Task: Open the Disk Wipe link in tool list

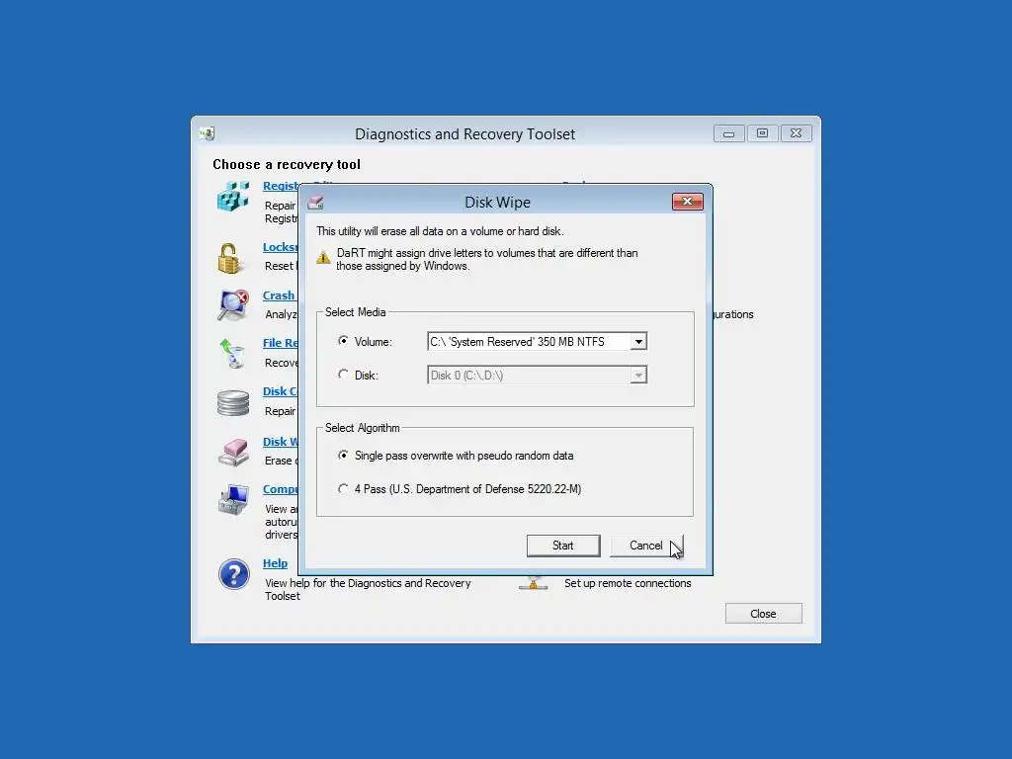Action: [x=280, y=442]
